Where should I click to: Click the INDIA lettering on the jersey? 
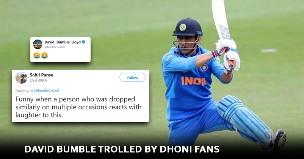pos(194,81)
